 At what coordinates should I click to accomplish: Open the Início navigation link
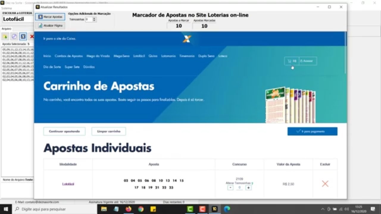pyautogui.click(x=47, y=56)
